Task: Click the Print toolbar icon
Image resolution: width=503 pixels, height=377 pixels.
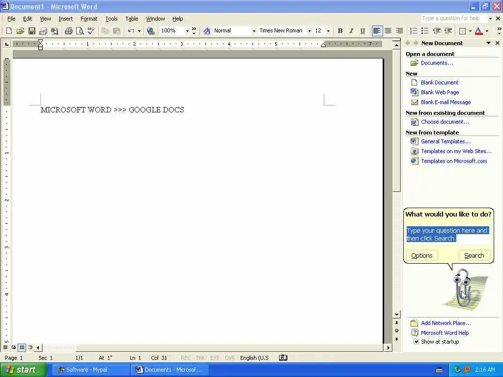Action: [x=68, y=31]
